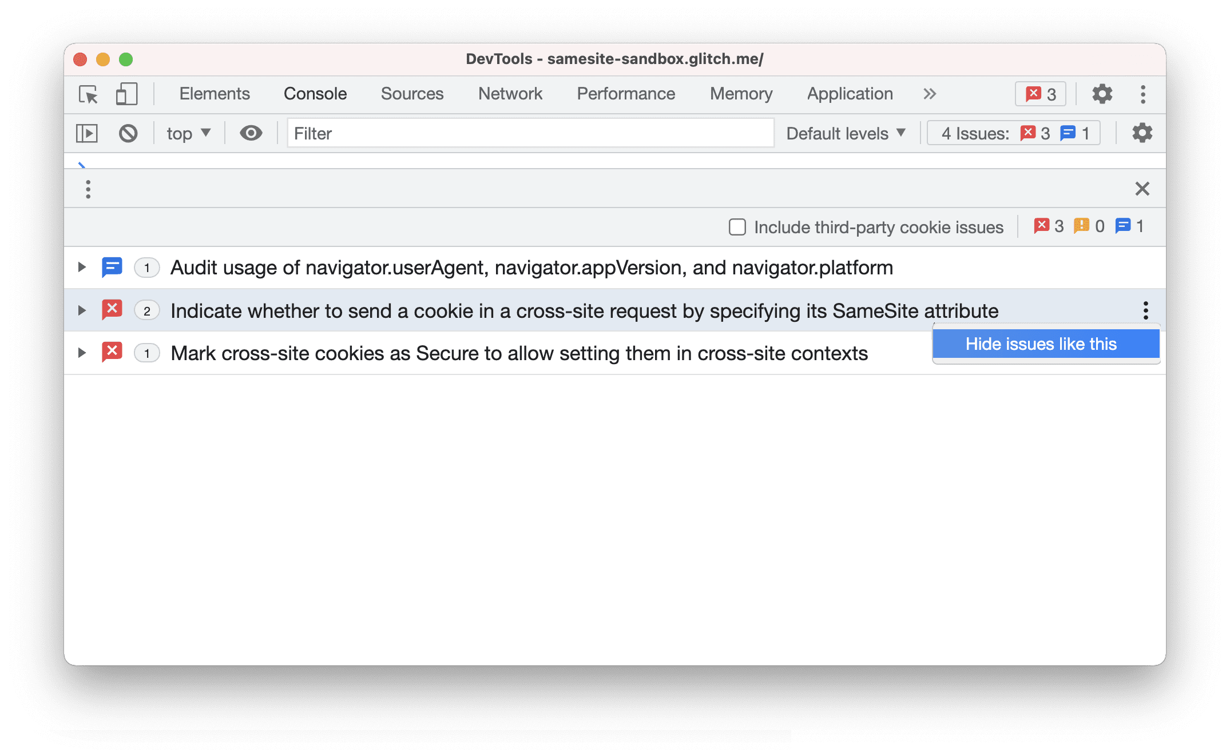Click the Elements tab in DevTools
This screenshot has width=1230, height=750.
(x=215, y=93)
